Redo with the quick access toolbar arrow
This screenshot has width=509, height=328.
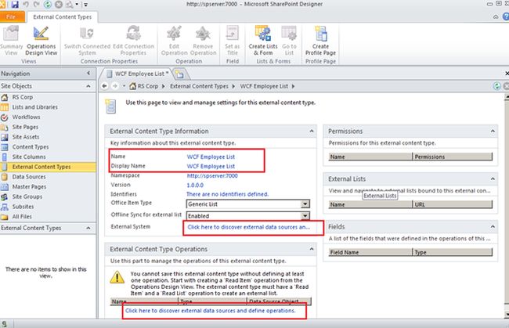click(x=36, y=4)
